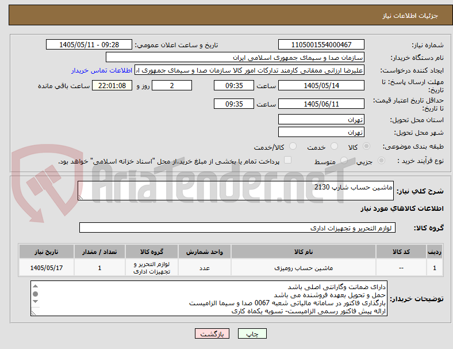Click the remaining days field showing 2
Image resolution: width=453 pixels, height=349 pixels.
coord(172,86)
